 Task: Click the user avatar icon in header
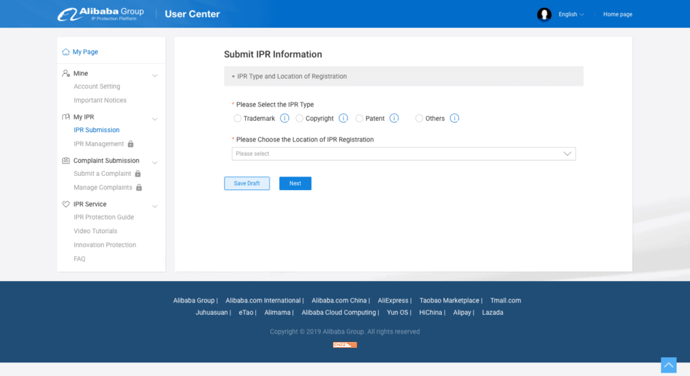point(544,14)
